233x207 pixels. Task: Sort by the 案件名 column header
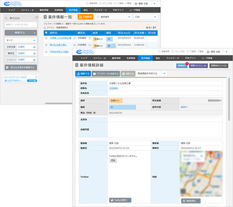(63, 33)
